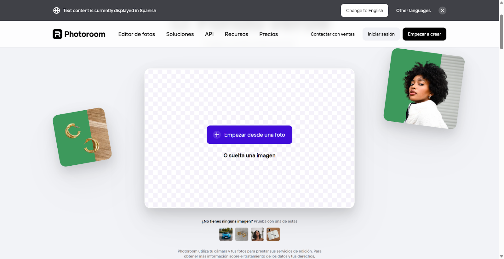The height and width of the screenshot is (259, 504).
Task: Open the Soluciones menu
Action: [180, 34]
